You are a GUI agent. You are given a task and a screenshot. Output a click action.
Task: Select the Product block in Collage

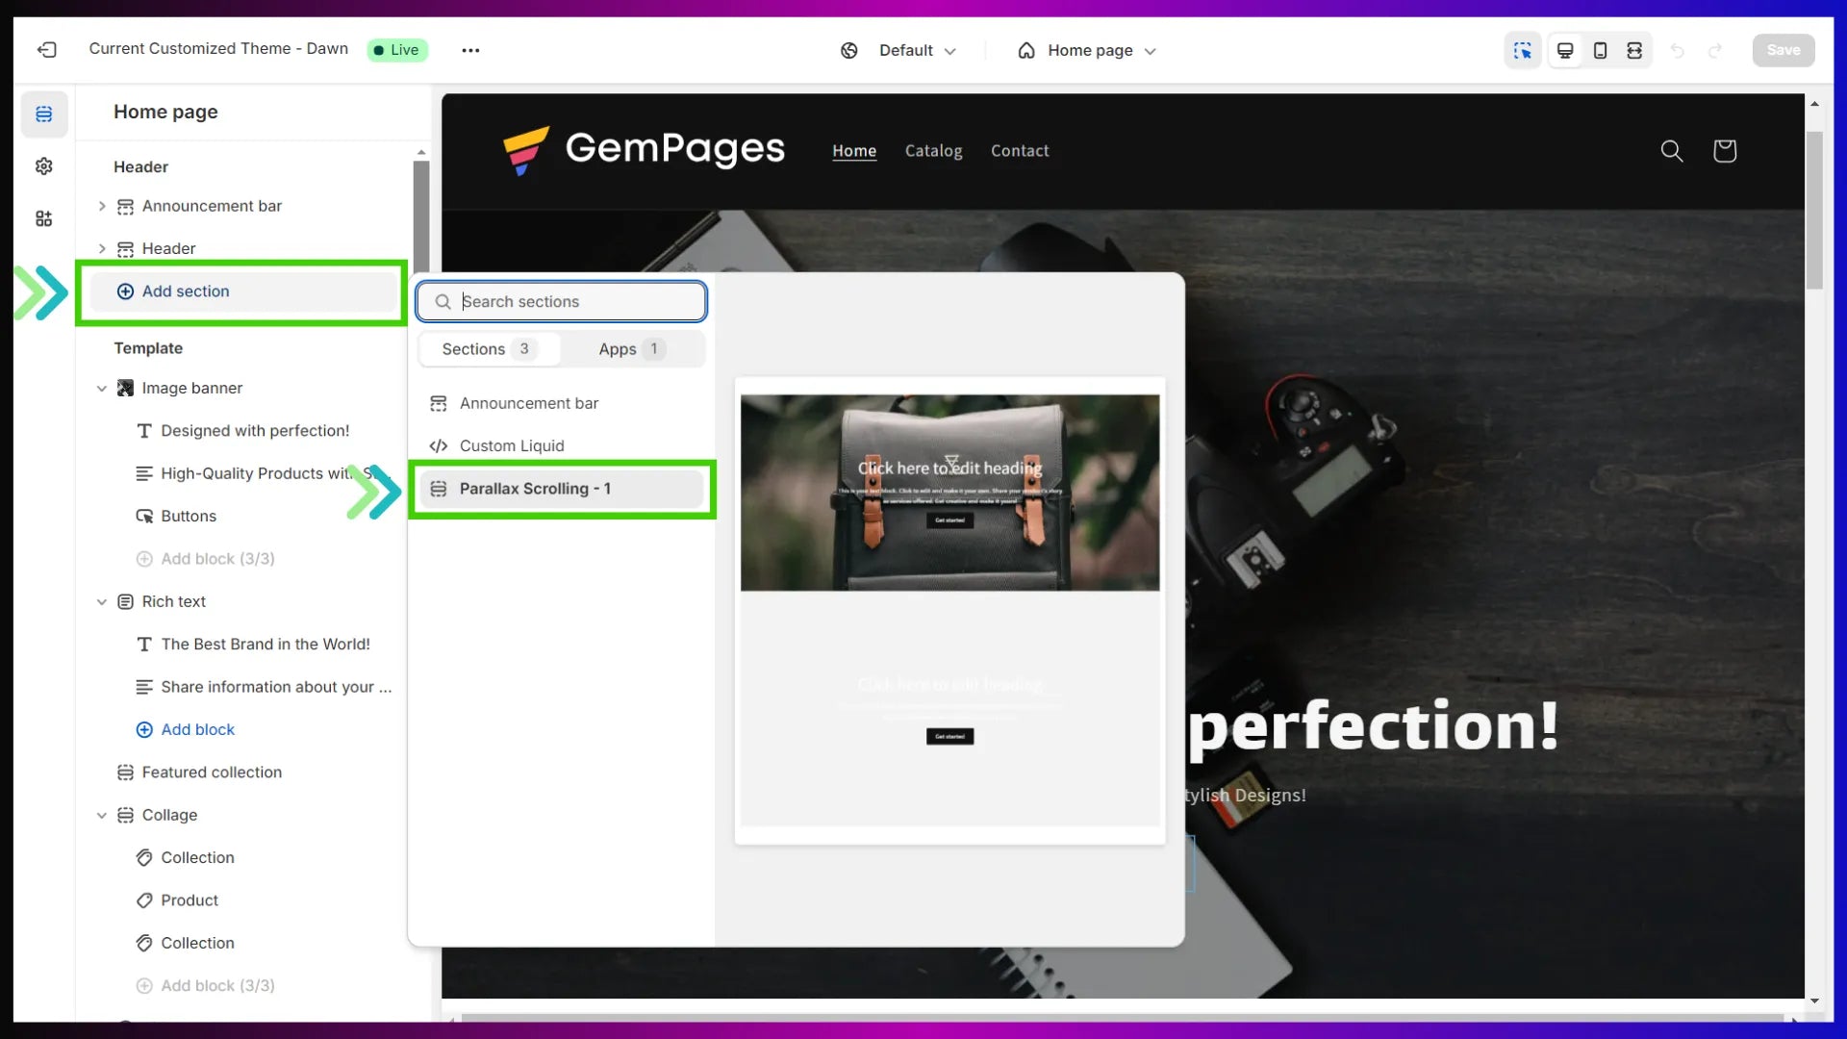(190, 900)
